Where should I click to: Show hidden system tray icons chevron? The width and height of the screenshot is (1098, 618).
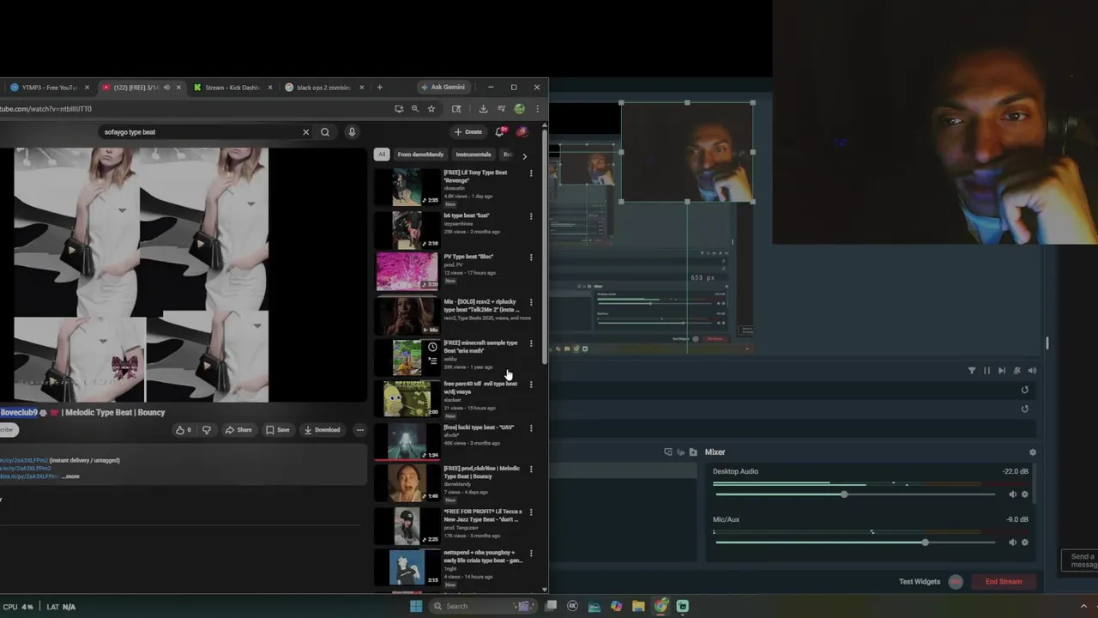(x=1084, y=606)
